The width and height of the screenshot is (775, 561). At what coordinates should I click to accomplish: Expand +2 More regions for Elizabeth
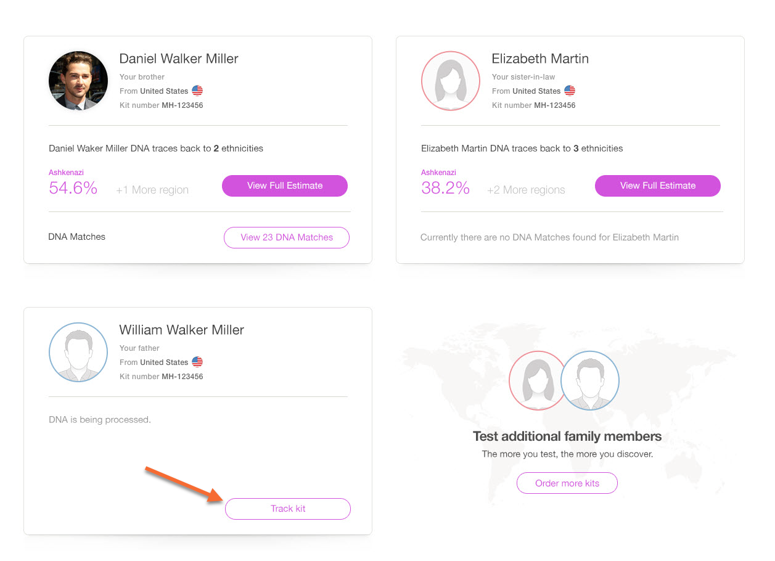pyautogui.click(x=526, y=190)
